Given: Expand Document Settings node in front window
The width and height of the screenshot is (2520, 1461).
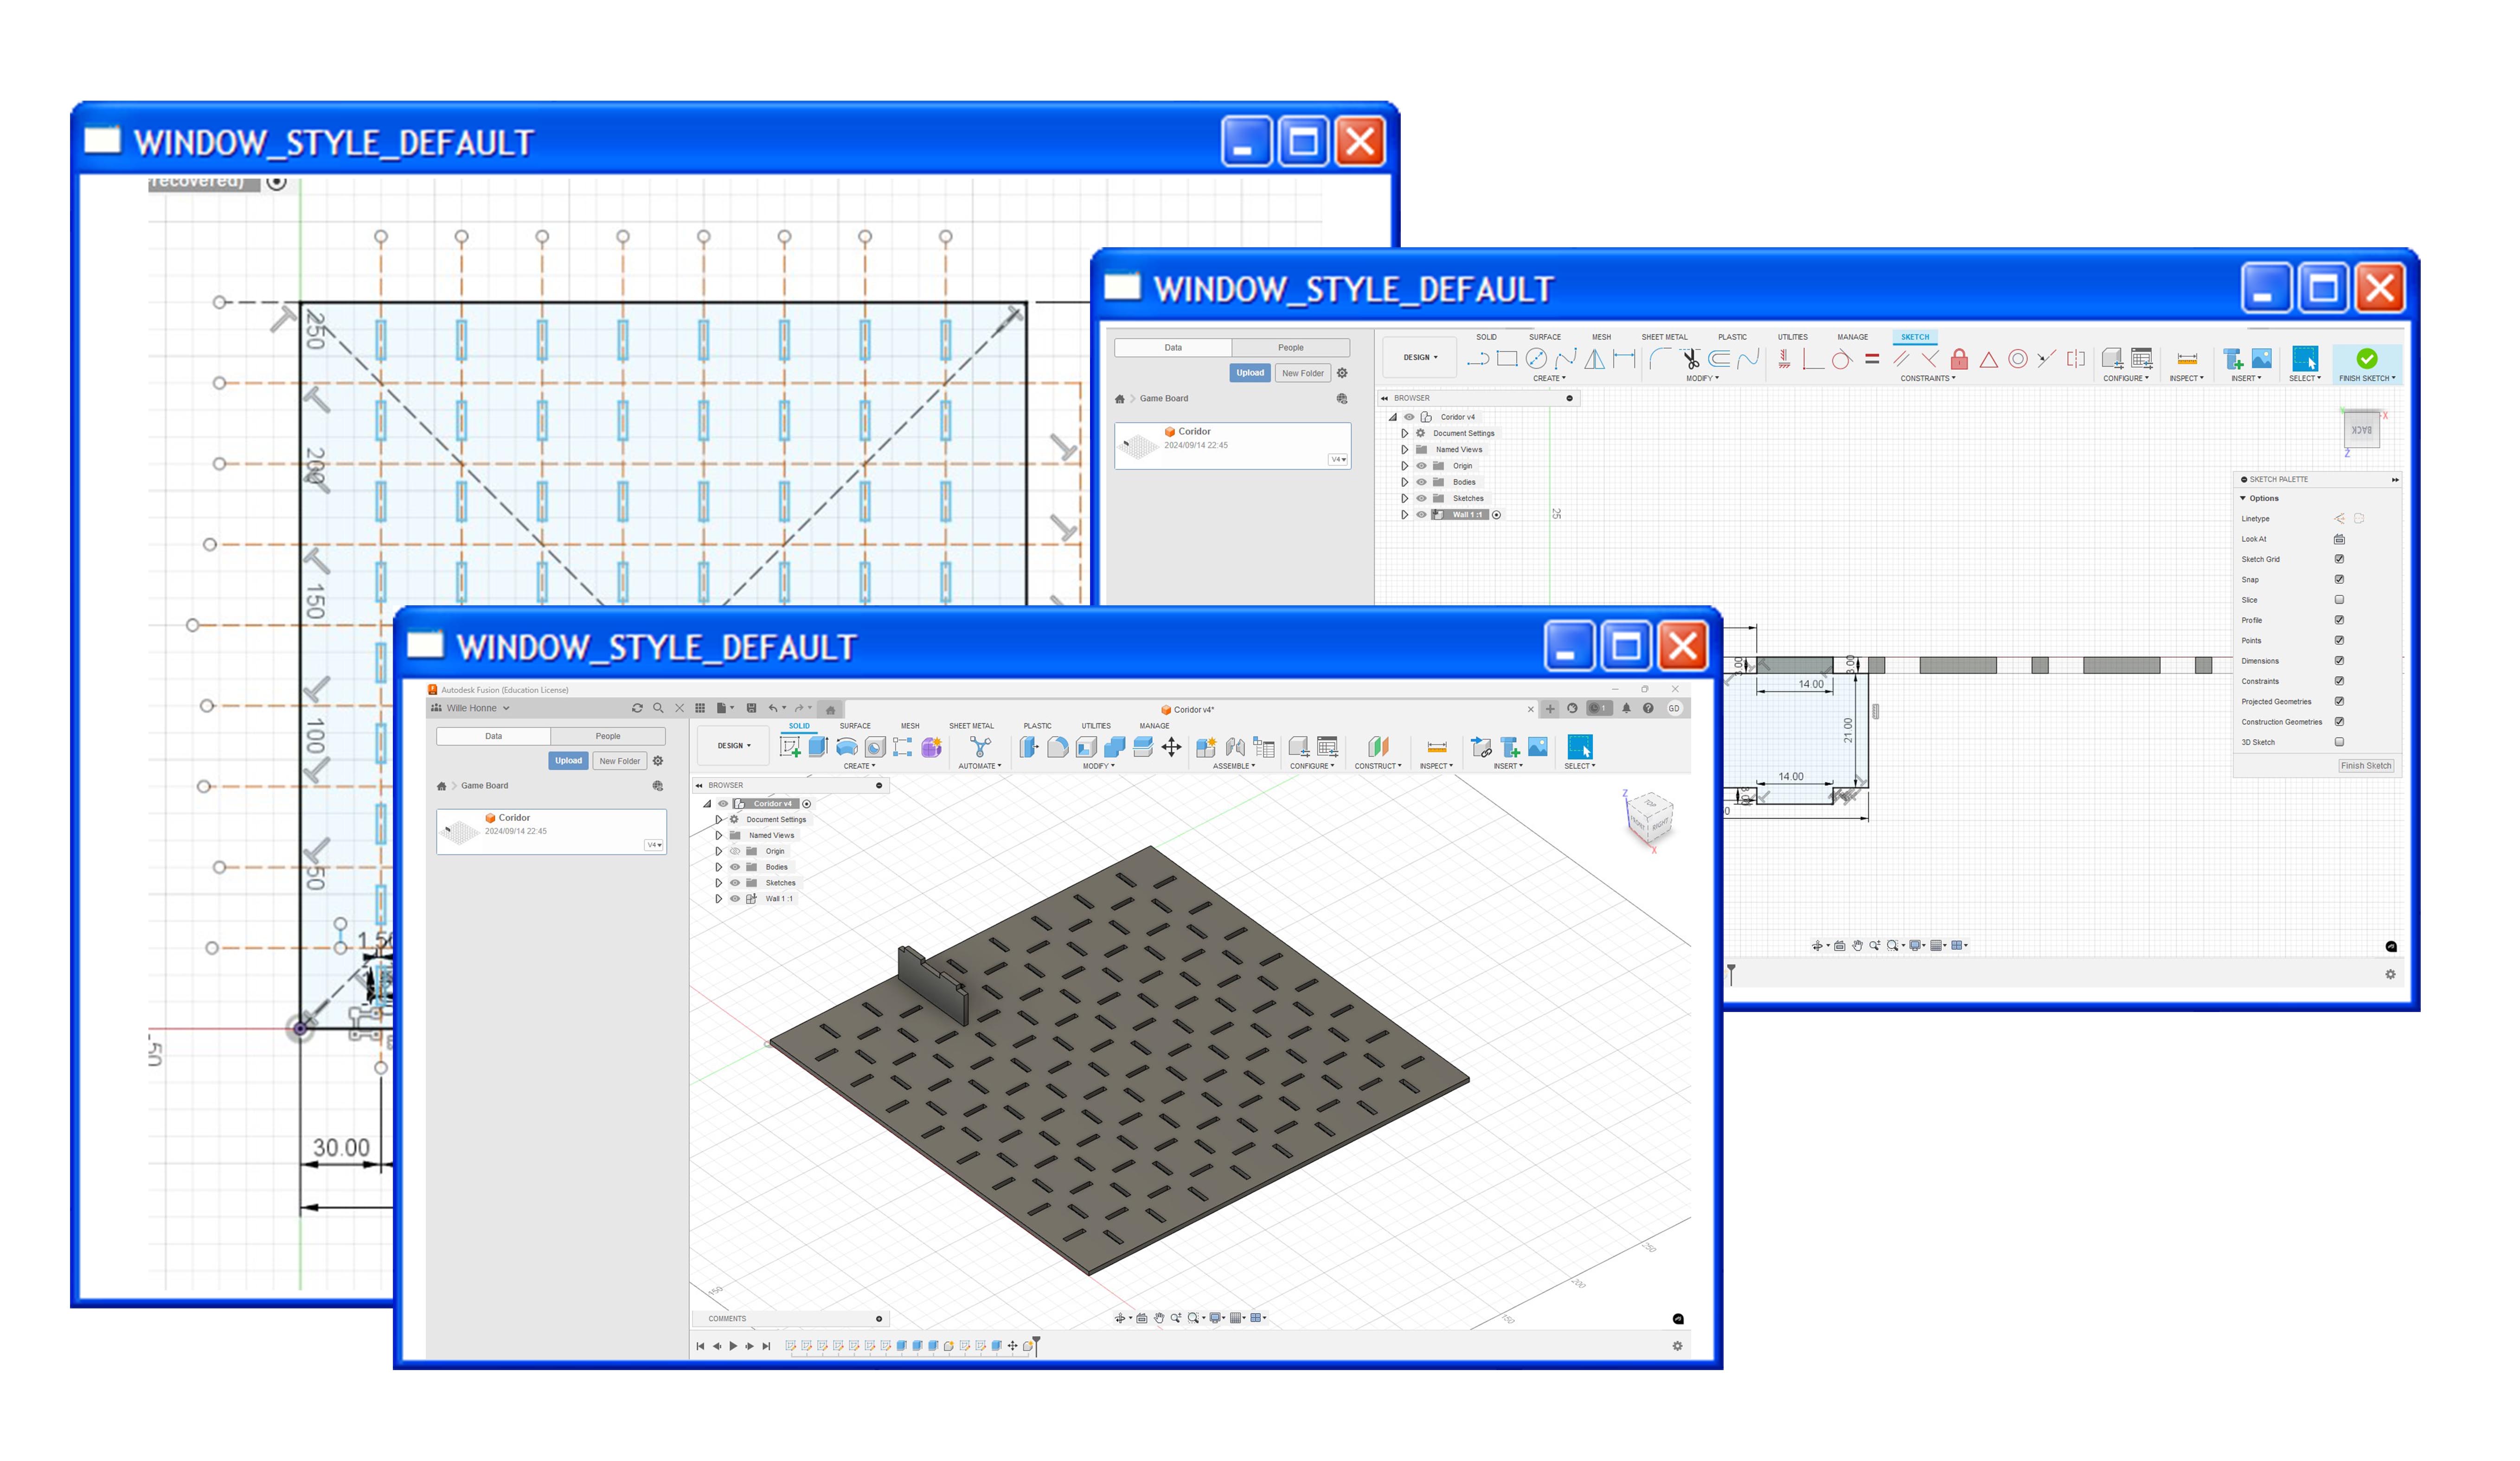Looking at the screenshot, I should tap(718, 819).
